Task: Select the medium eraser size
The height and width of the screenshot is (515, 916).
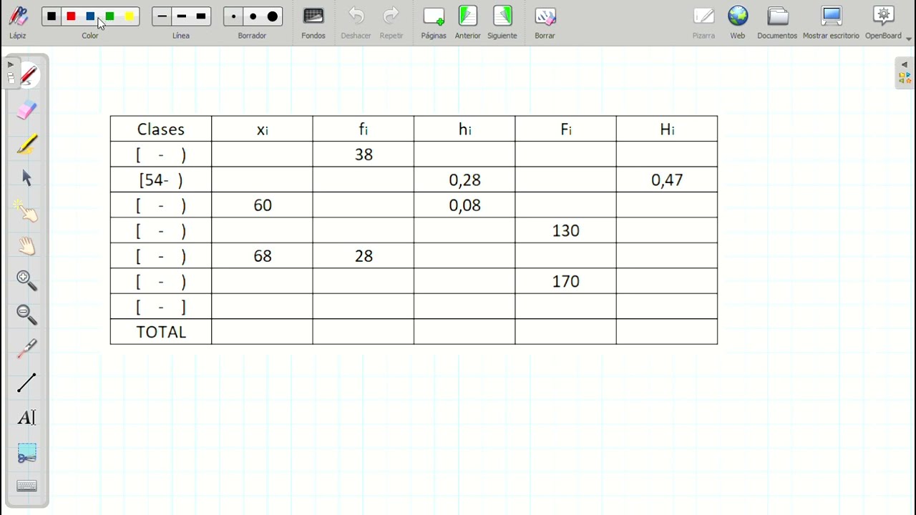Action: click(x=253, y=16)
